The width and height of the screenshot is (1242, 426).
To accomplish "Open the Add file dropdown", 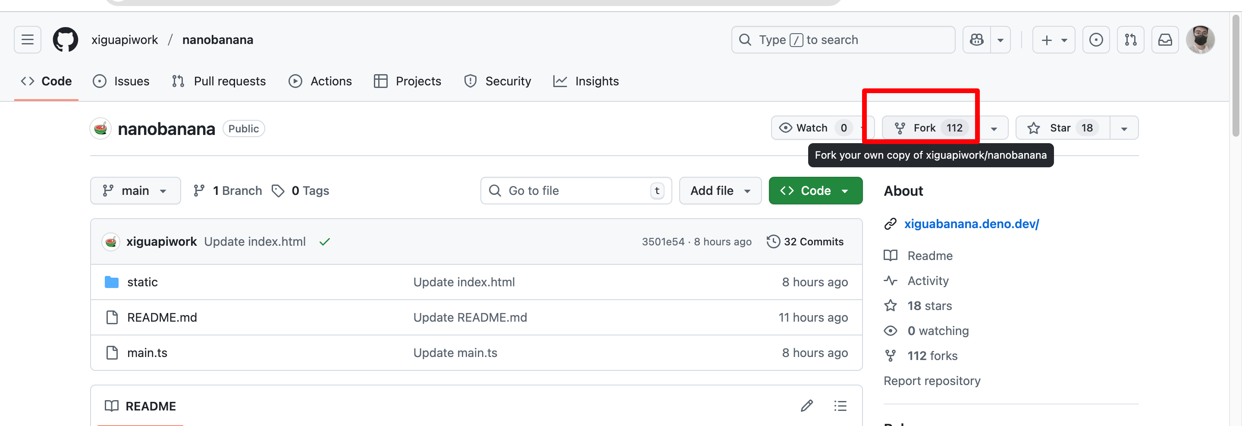I will point(720,191).
